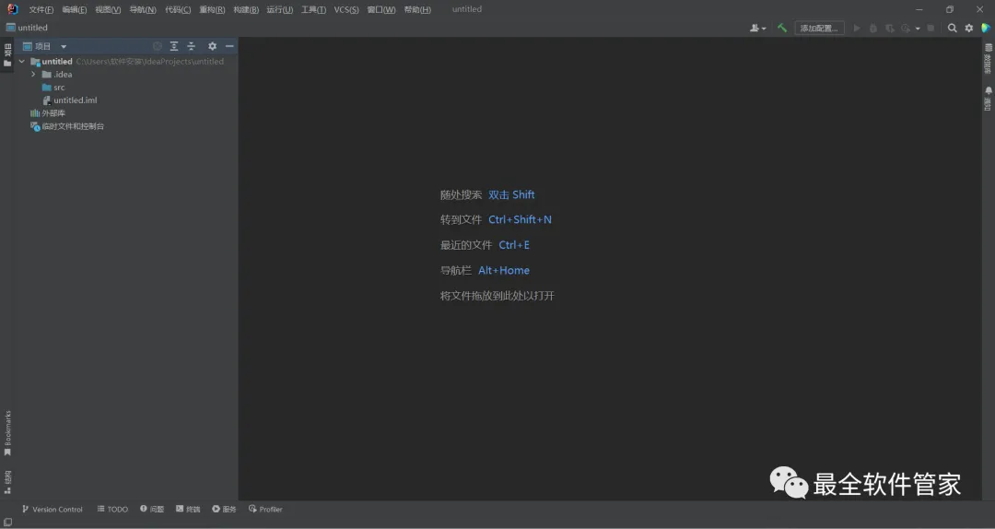Viewport: 995px width, 529px height.
Task: Open Version Control tool window
Action: (x=52, y=510)
